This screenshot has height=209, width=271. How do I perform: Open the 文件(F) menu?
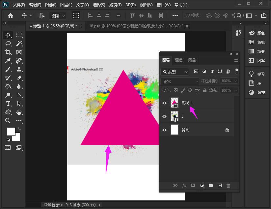(x=19, y=5)
